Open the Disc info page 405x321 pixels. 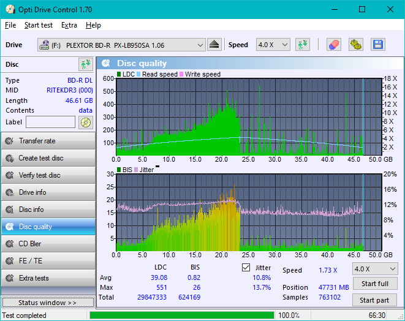tap(48, 210)
